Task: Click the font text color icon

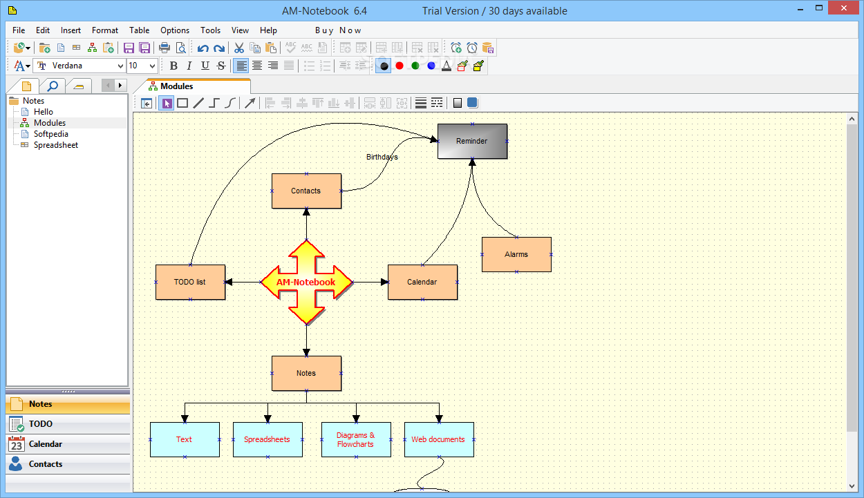Action: [x=447, y=66]
